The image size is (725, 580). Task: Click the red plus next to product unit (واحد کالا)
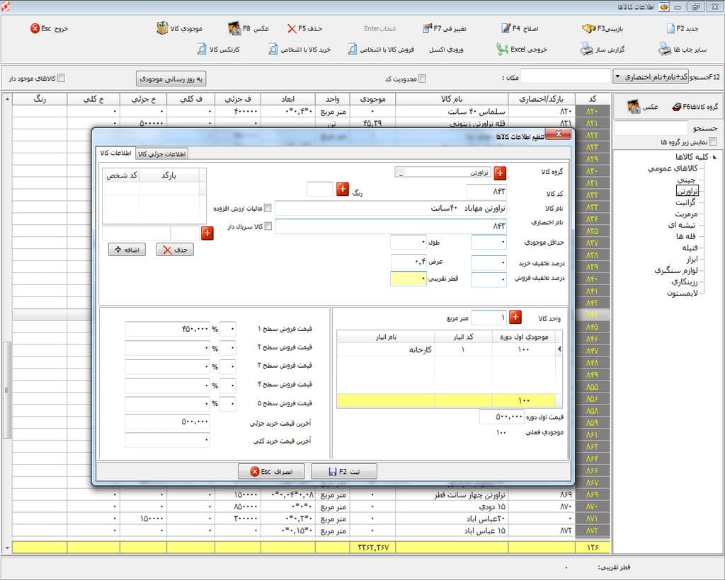[515, 318]
